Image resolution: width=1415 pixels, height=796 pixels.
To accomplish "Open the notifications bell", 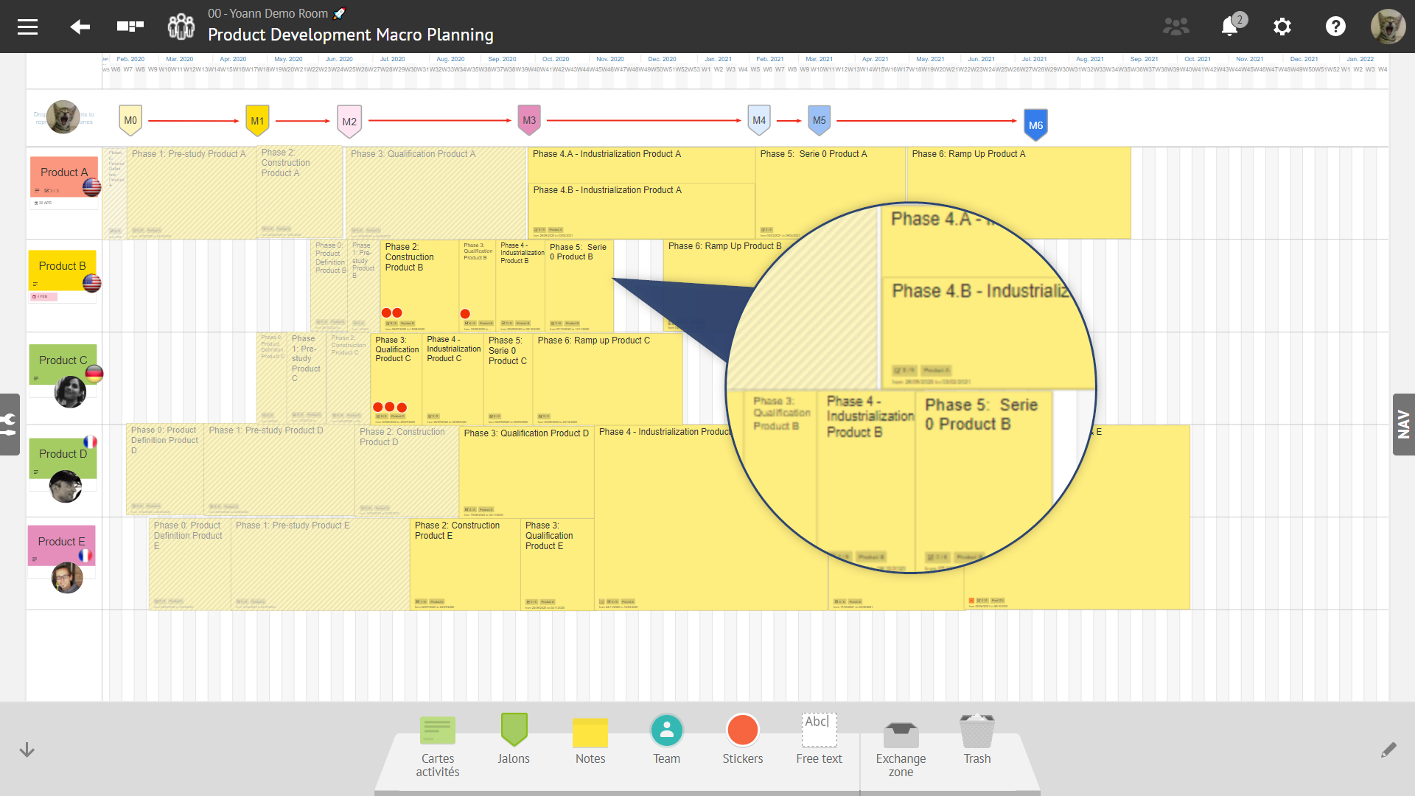I will pyautogui.click(x=1229, y=27).
